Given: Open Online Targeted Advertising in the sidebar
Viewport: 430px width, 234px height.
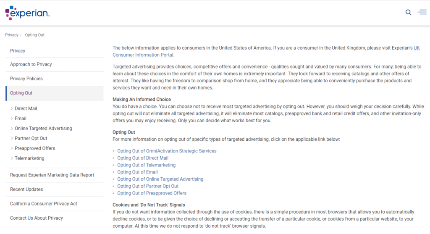Looking at the screenshot, I should click(43, 129).
